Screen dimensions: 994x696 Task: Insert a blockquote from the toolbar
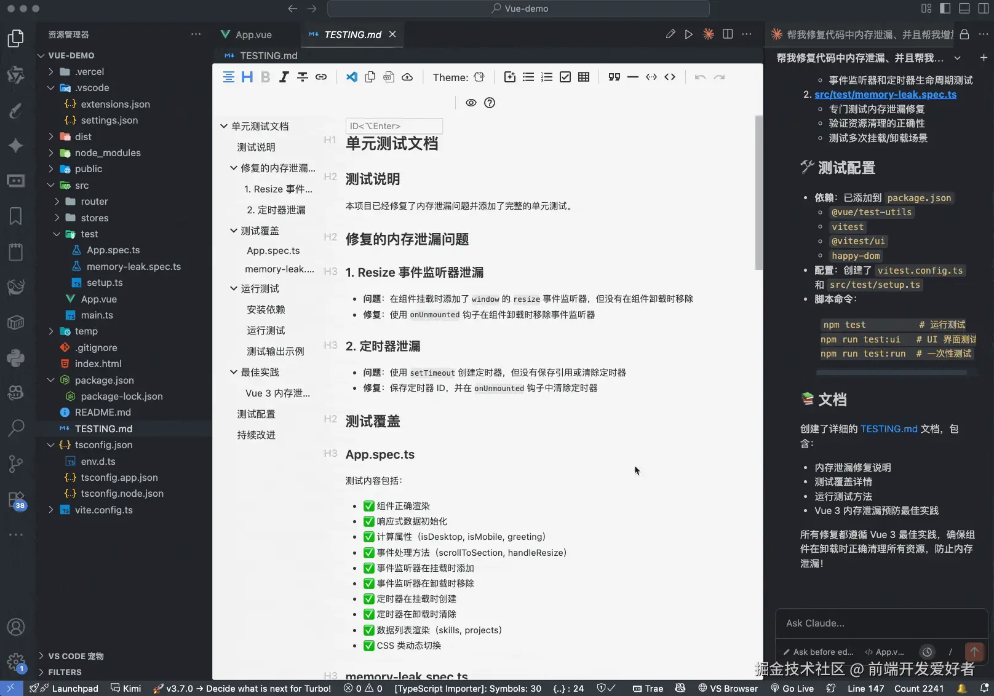point(614,77)
